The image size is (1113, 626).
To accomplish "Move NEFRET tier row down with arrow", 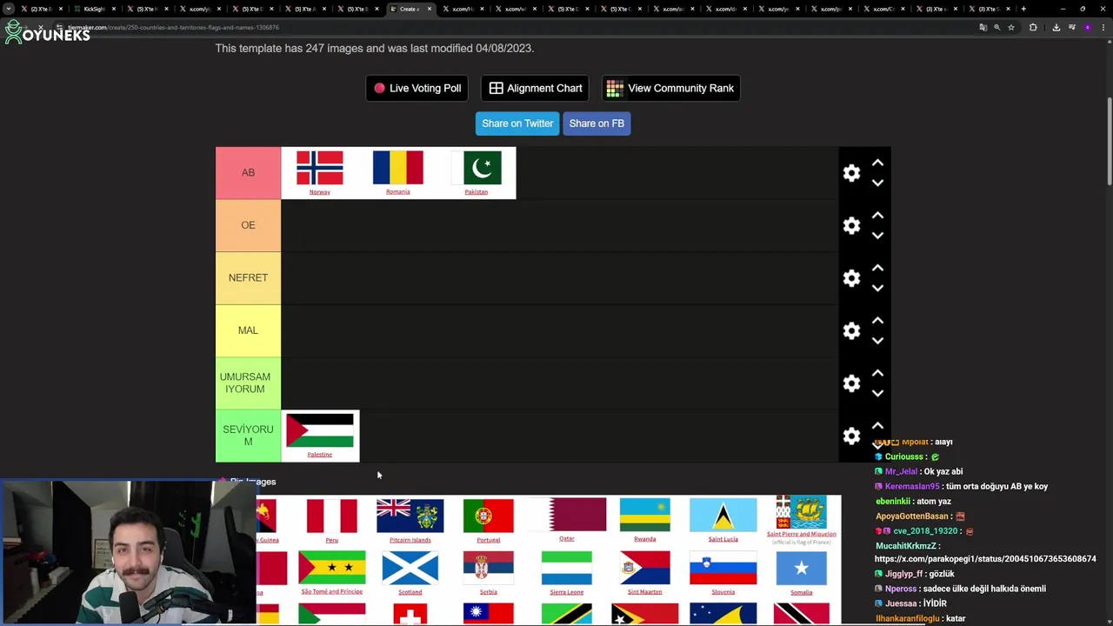I will (x=877, y=289).
